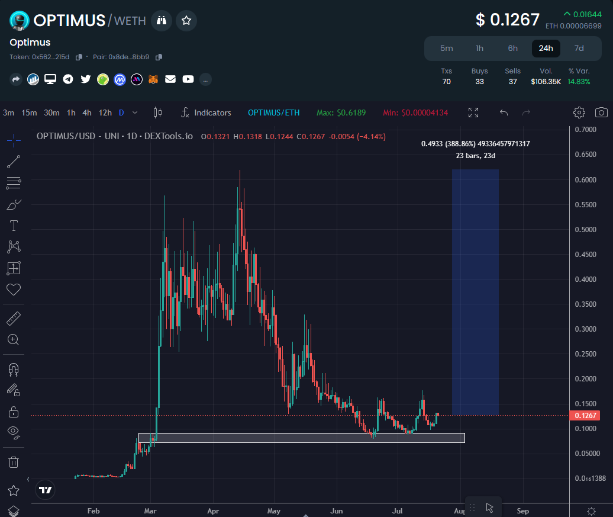Switch the chart to OPTIMUS/ETH
Viewport: 613px width, 517px height.
coord(273,113)
